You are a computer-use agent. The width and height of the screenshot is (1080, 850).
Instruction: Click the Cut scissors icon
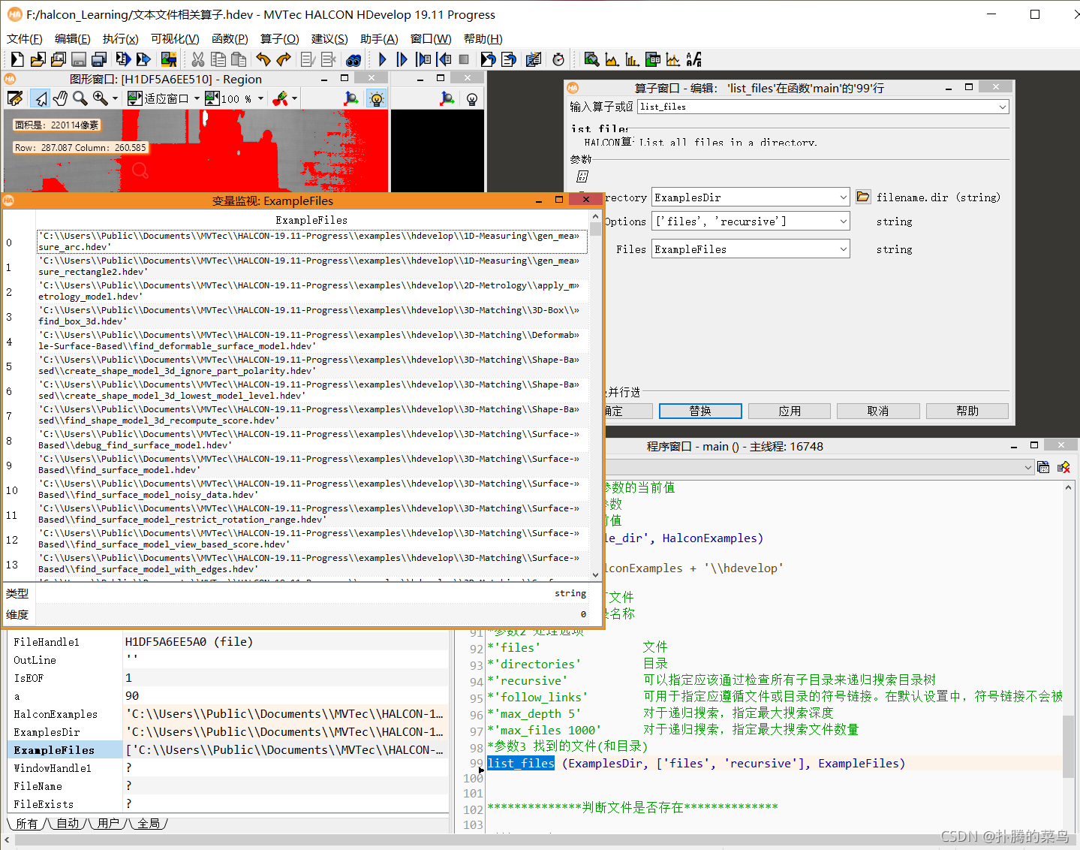(x=198, y=59)
